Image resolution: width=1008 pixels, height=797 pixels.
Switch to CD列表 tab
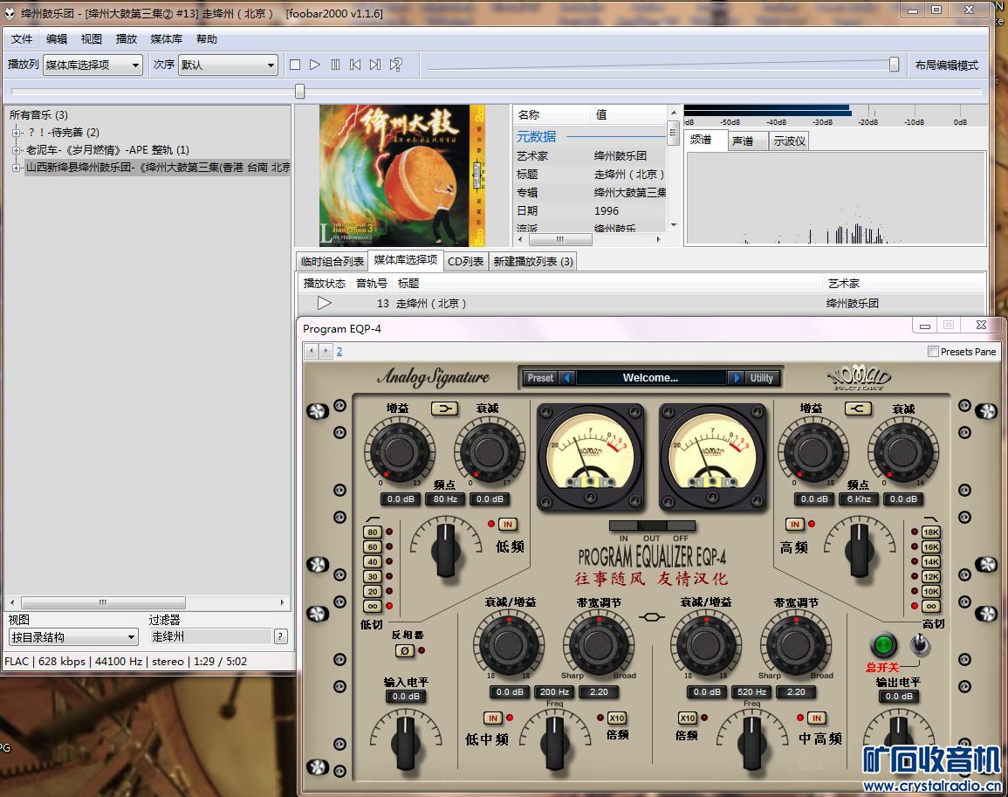(x=465, y=261)
